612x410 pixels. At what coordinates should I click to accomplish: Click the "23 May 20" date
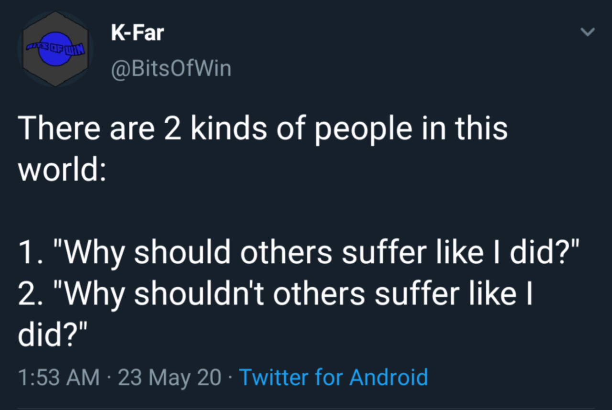pos(170,377)
